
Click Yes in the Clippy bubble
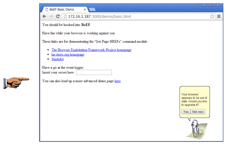[x=186, y=112]
